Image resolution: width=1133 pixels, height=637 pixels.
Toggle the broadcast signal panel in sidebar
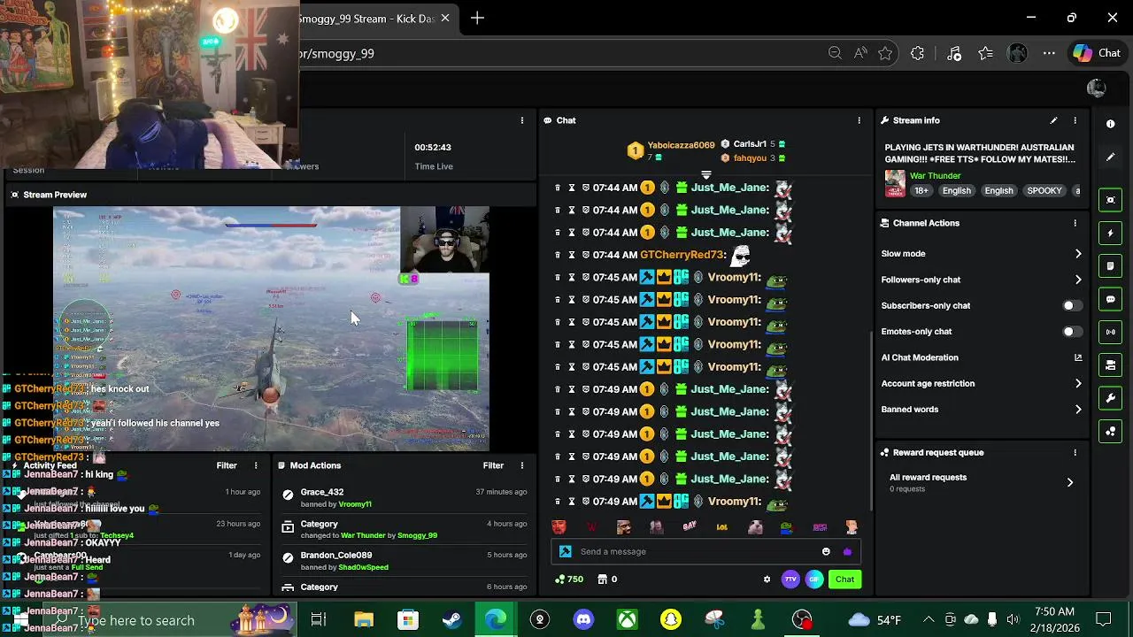(x=1111, y=332)
